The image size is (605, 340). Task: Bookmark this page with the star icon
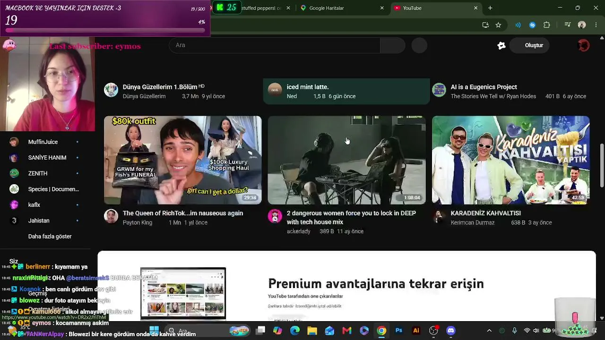pyautogui.click(x=498, y=25)
